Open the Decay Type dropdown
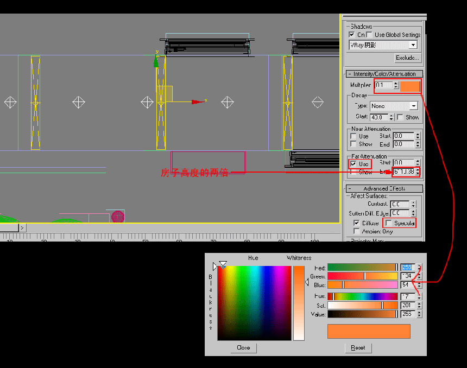This screenshot has height=368, width=467. coord(414,106)
